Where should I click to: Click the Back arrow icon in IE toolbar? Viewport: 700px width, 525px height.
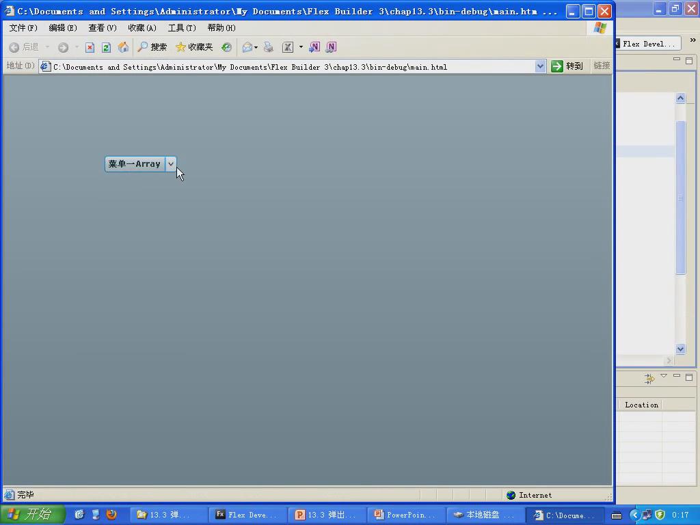(14, 47)
